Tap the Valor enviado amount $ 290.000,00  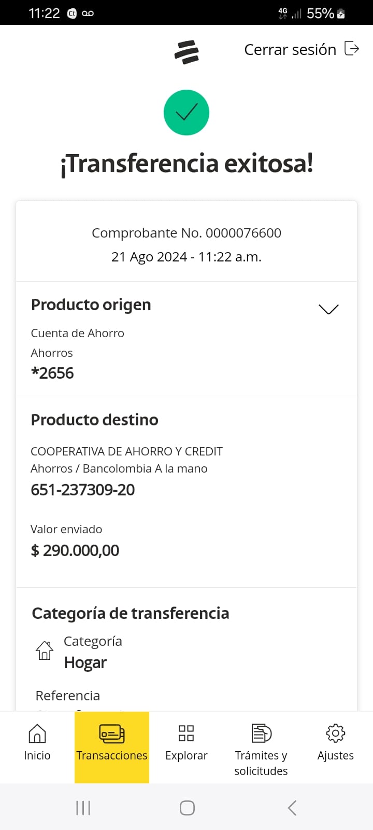(75, 550)
